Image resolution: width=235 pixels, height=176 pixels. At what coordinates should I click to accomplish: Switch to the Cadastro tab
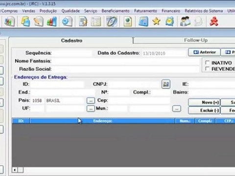click(71, 41)
